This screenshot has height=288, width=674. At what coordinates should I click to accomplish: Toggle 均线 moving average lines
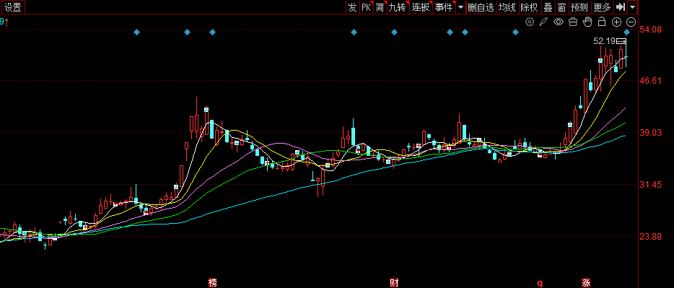(507, 7)
